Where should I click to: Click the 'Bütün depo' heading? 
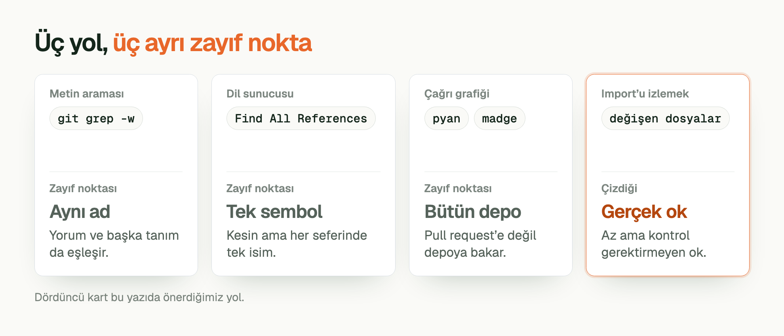click(x=473, y=212)
